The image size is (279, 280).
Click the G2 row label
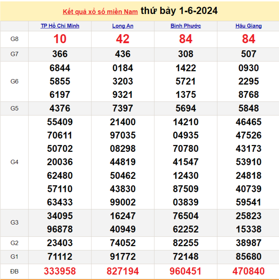[14, 243]
